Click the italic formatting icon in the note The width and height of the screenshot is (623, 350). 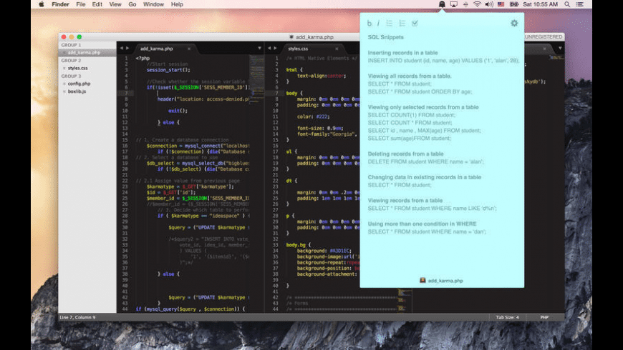click(378, 24)
